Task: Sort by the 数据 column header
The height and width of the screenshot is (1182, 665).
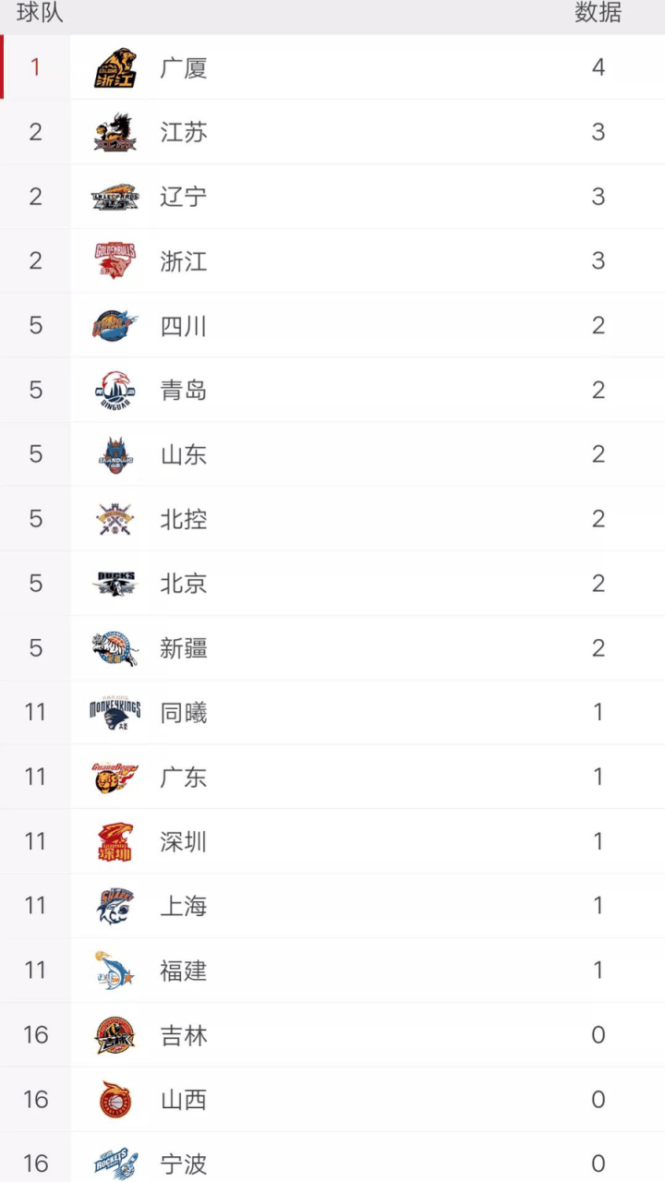Action: pyautogui.click(x=598, y=13)
